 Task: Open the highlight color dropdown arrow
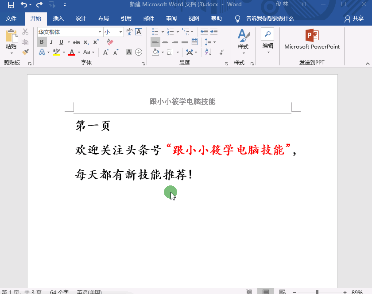(x=64, y=52)
